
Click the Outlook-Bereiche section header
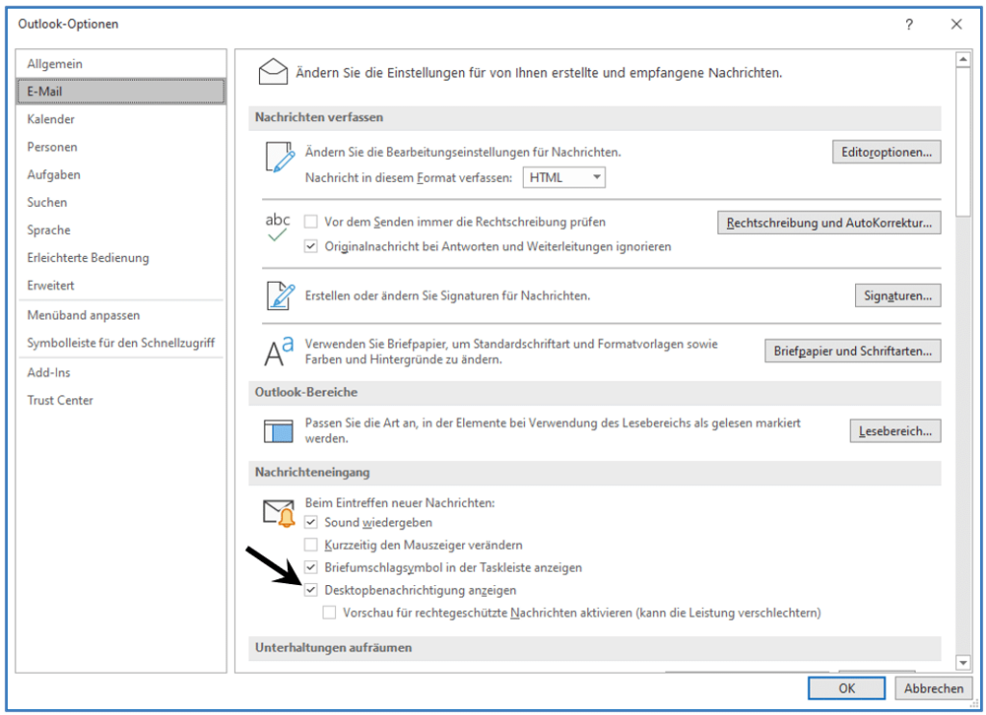(595, 393)
